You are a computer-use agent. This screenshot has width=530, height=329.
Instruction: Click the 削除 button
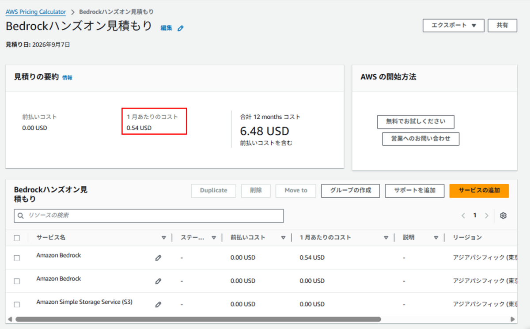tap(256, 190)
